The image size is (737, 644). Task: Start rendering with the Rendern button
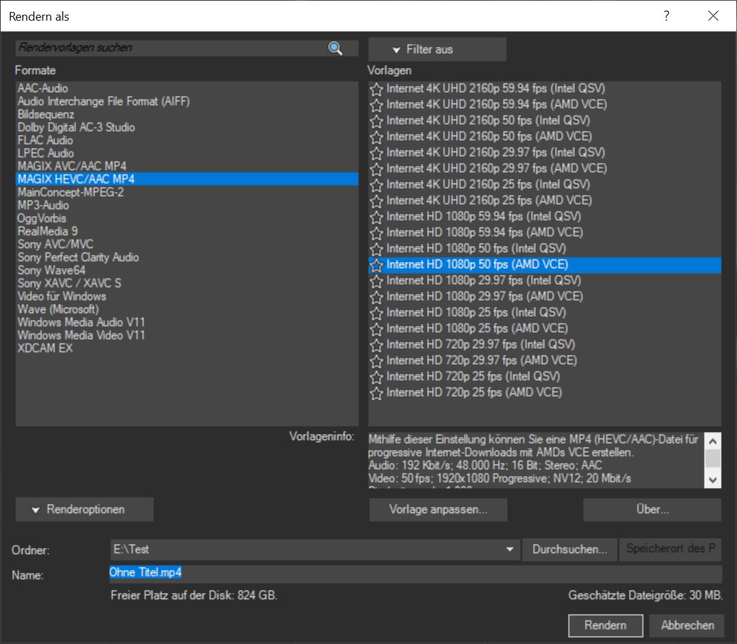605,625
